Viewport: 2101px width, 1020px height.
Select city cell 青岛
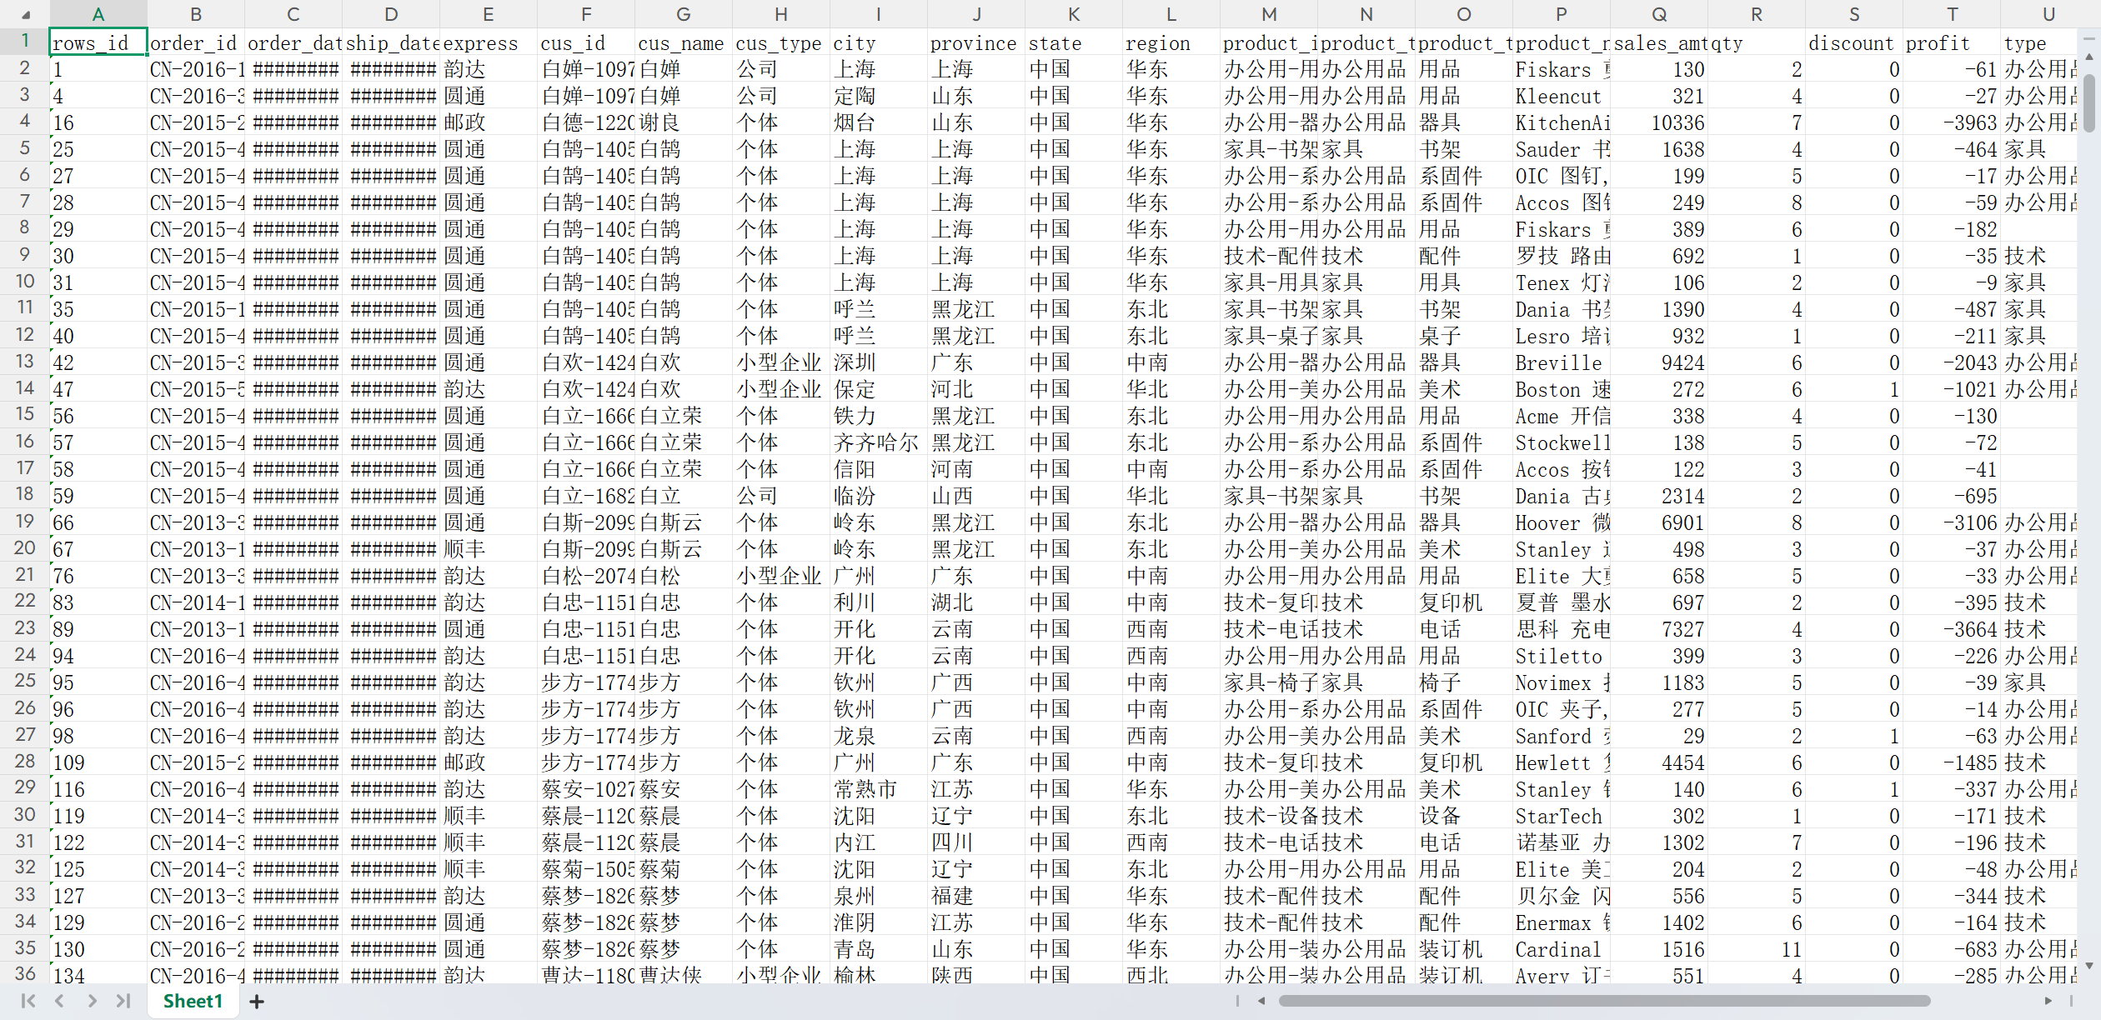coord(879,949)
